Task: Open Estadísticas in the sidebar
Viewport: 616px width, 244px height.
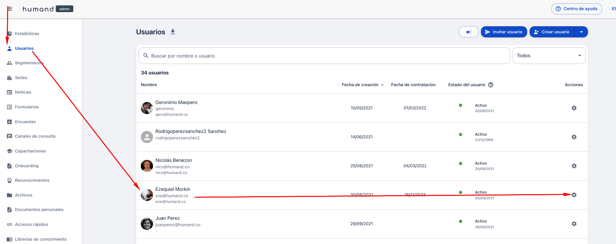Action: tap(27, 34)
